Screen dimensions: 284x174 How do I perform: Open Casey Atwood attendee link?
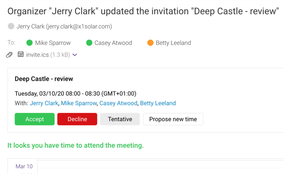(118, 103)
